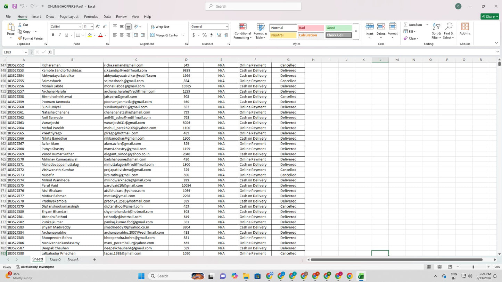The width and height of the screenshot is (502, 282).
Task: Open the File menu
Action: [8, 17]
